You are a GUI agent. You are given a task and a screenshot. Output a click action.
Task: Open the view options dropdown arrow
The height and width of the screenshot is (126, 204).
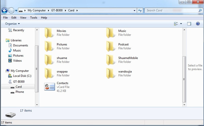(181, 24)
